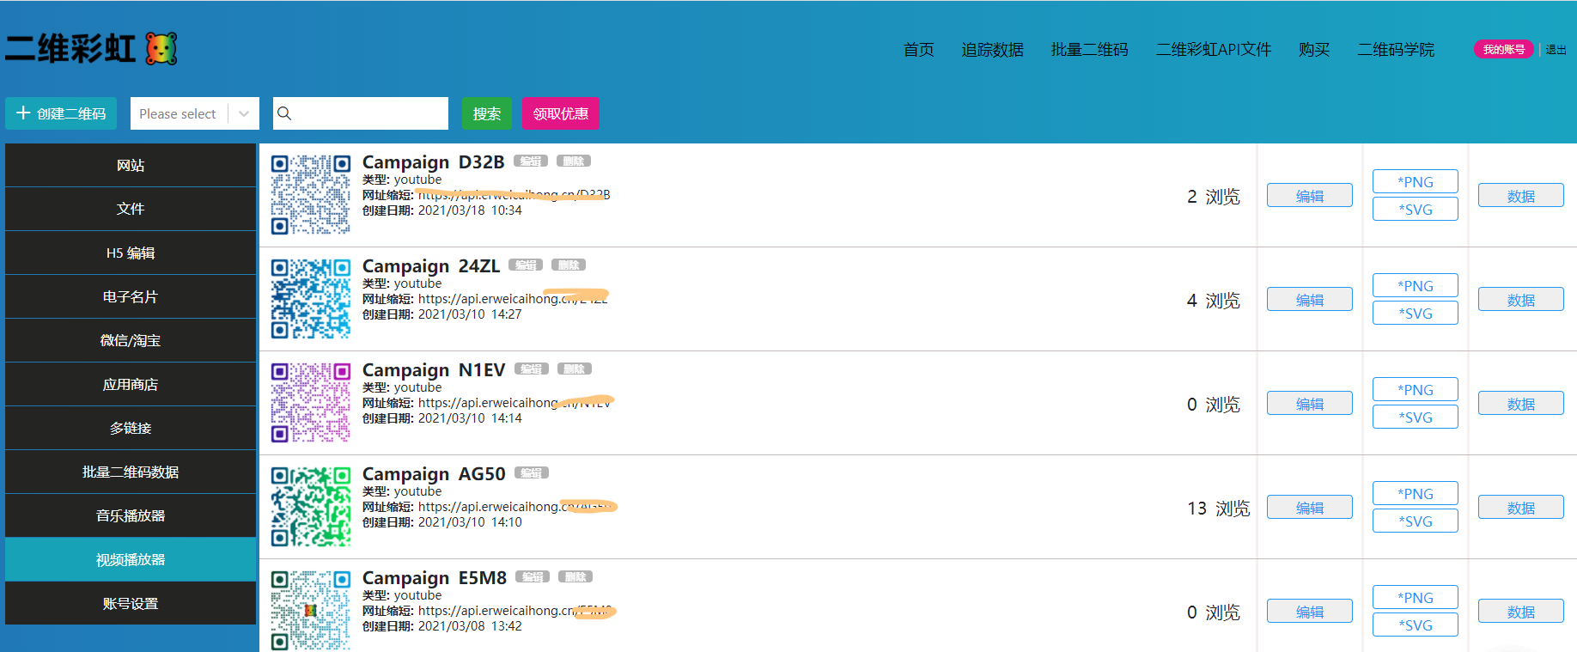
Task: Select 账号设置 in the sidebar
Action: click(x=131, y=603)
